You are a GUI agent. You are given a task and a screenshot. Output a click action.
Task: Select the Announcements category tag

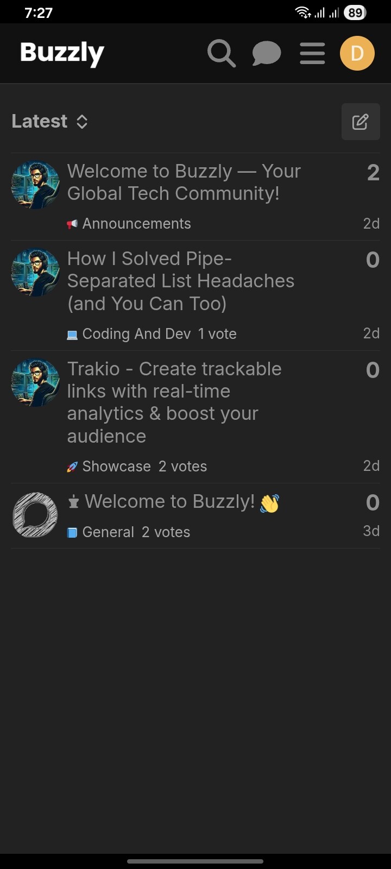coord(136,224)
